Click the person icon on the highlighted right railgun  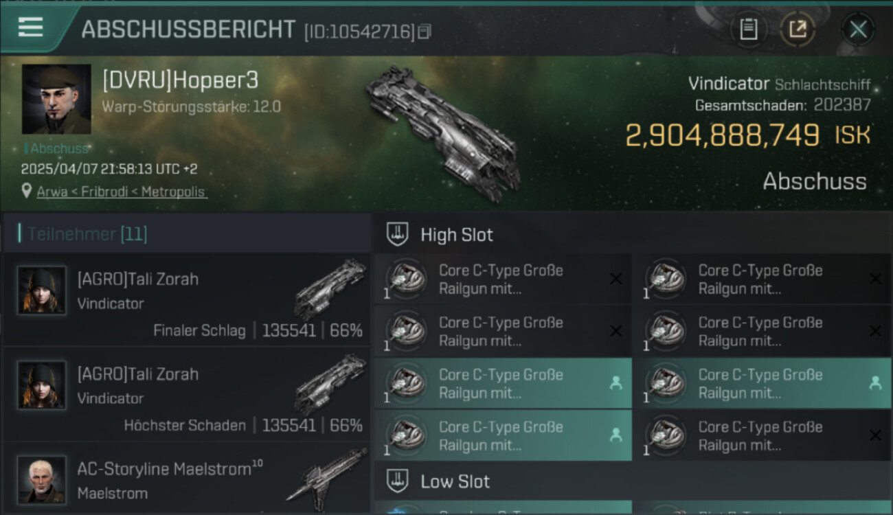tap(875, 383)
